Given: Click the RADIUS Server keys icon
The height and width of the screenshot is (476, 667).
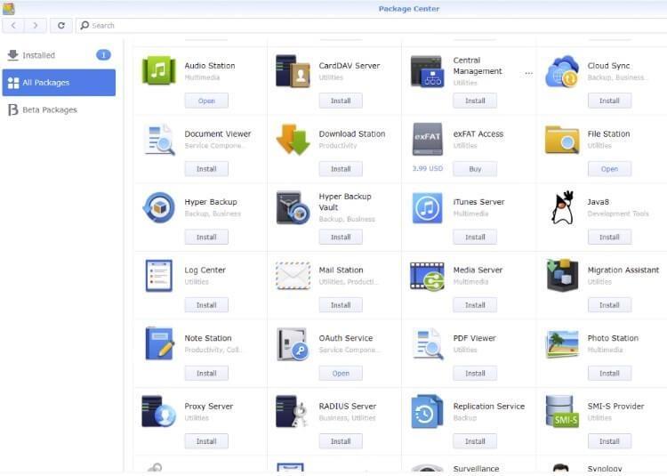Looking at the screenshot, I should click(292, 411).
